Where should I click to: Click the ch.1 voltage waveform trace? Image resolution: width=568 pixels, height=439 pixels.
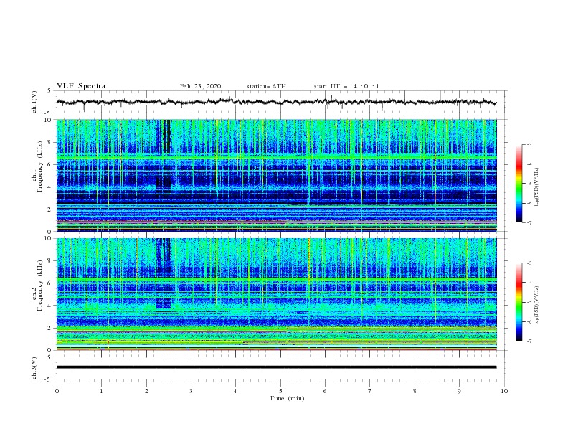[x=276, y=102]
